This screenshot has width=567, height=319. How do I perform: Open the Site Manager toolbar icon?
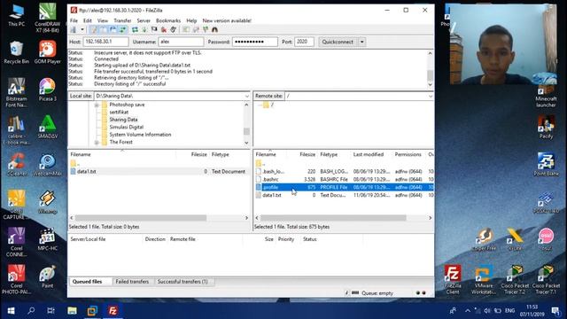[74, 29]
